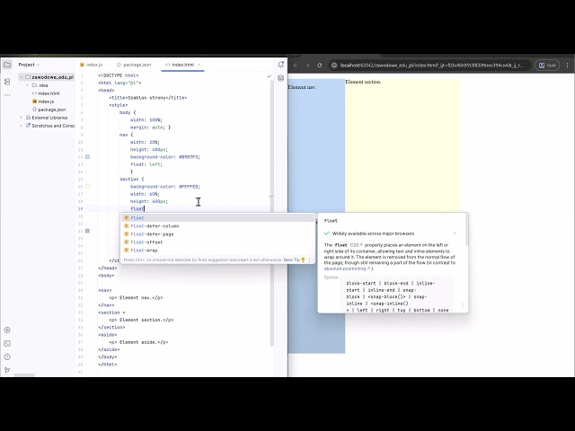
Task: Click the site info icon in address bar
Action: pyautogui.click(x=334, y=66)
